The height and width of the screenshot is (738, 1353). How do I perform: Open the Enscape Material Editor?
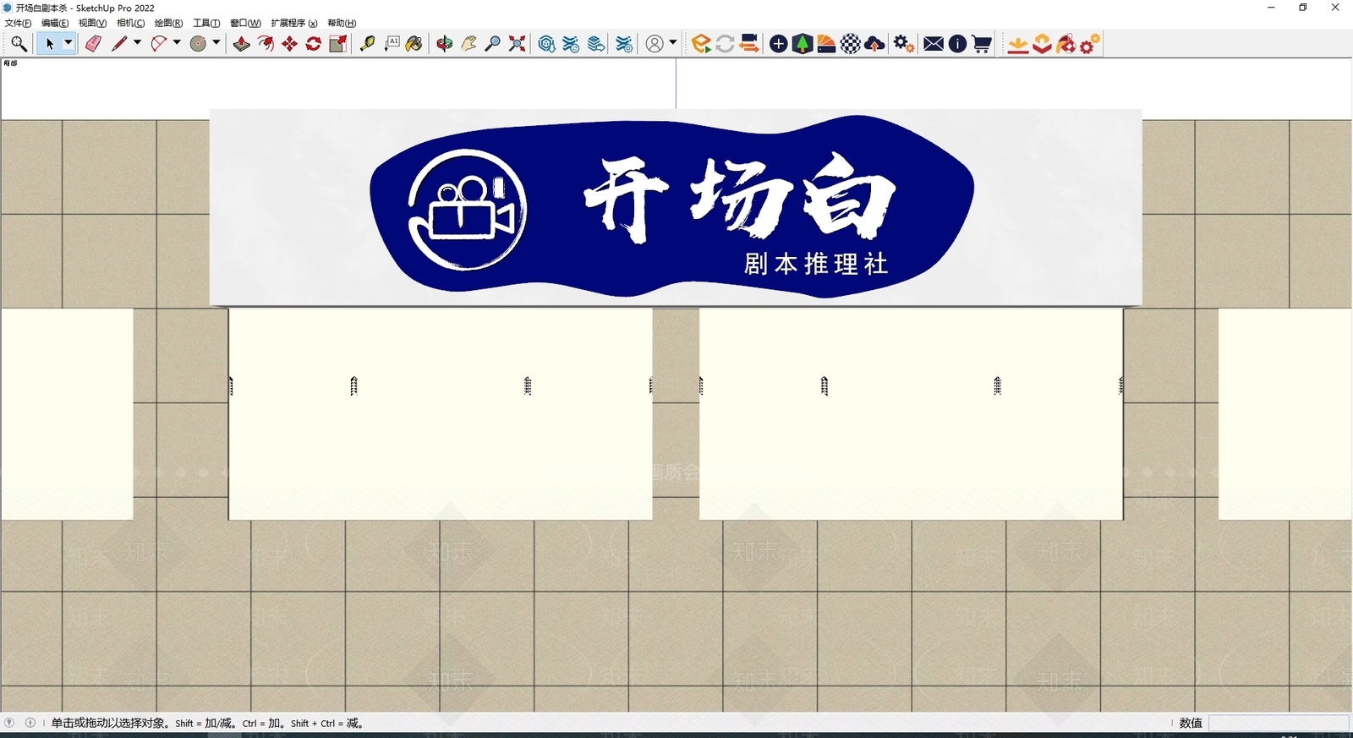(x=827, y=44)
